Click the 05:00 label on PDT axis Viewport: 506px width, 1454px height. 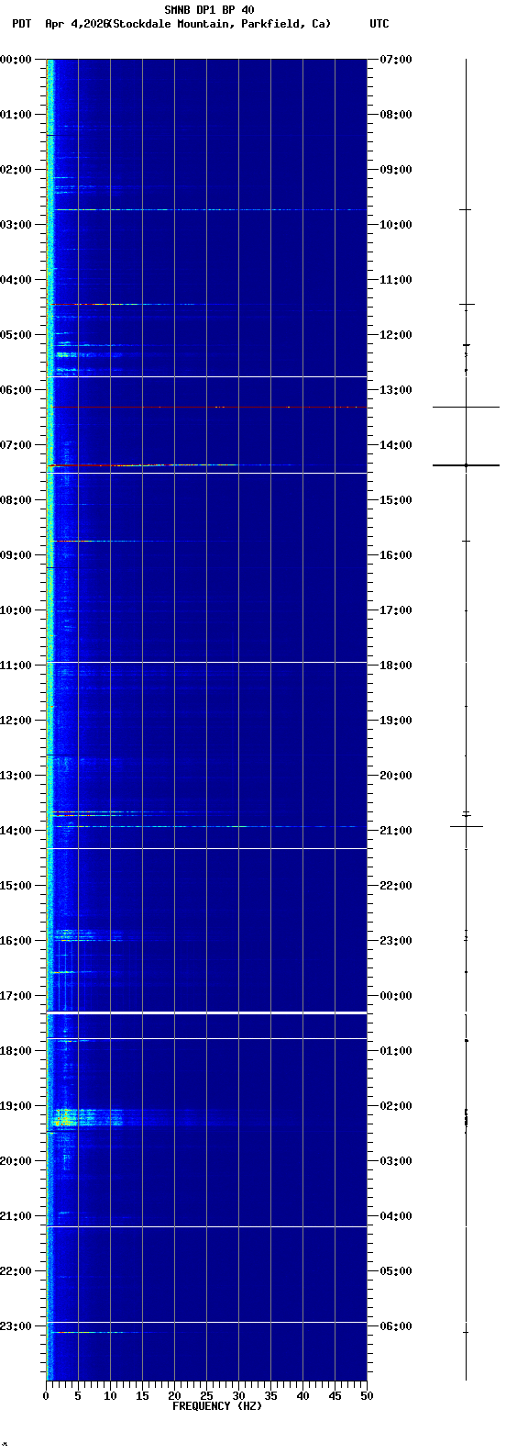(16, 335)
